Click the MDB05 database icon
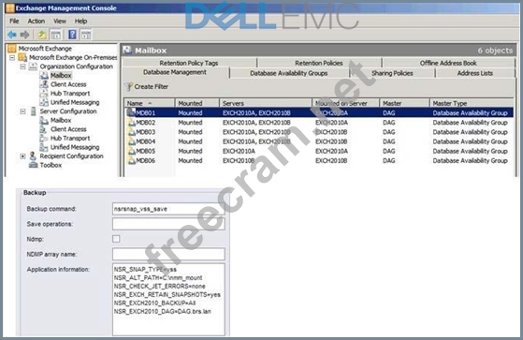The image size is (523, 340). [x=131, y=151]
